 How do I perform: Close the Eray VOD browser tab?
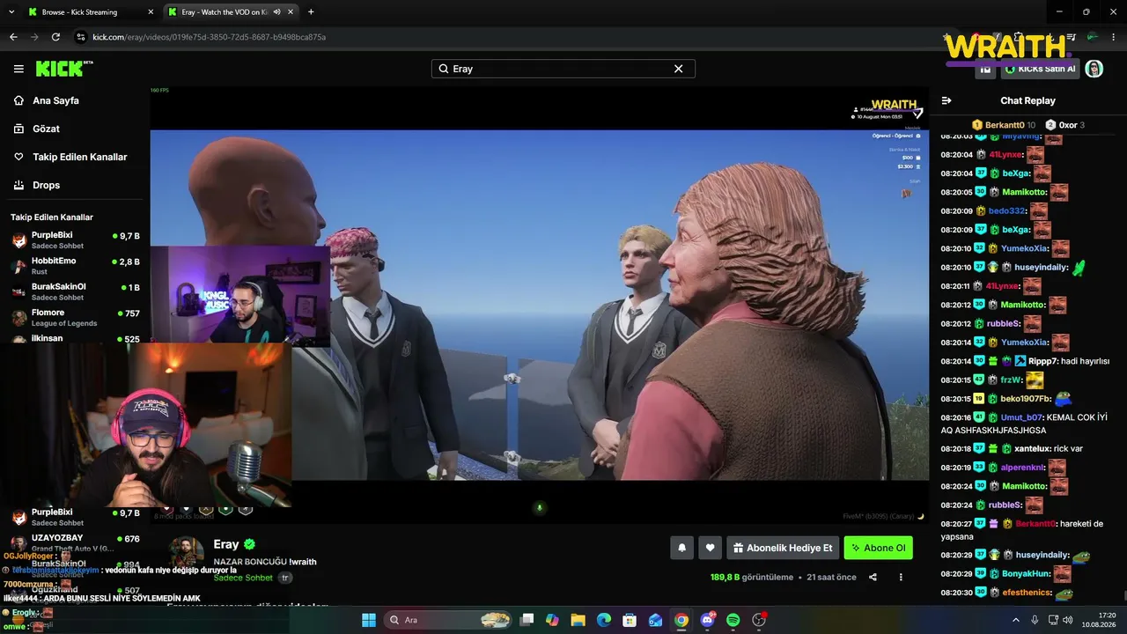[x=291, y=12]
